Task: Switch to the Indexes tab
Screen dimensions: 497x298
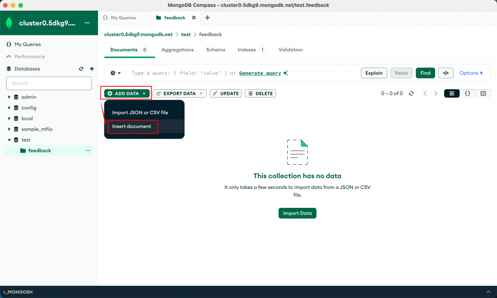Action: pyautogui.click(x=252, y=49)
